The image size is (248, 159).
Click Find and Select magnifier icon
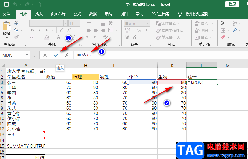coord(235,30)
